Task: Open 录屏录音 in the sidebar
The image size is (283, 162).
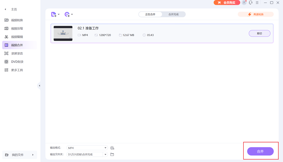Action: point(17,54)
